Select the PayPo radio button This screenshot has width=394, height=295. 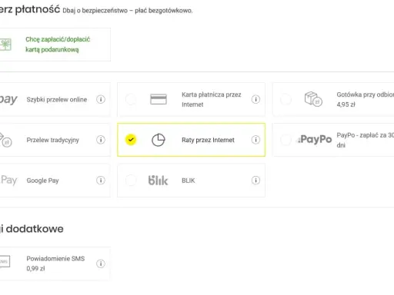[285, 140]
